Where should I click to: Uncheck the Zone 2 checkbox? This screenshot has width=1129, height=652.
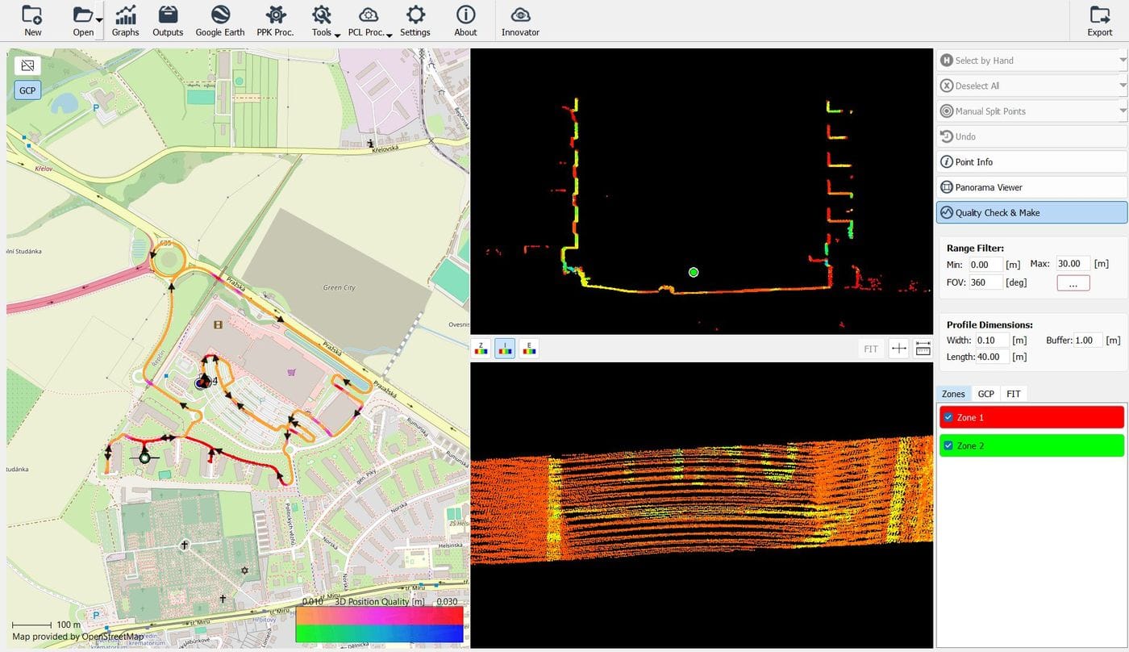pyautogui.click(x=948, y=445)
